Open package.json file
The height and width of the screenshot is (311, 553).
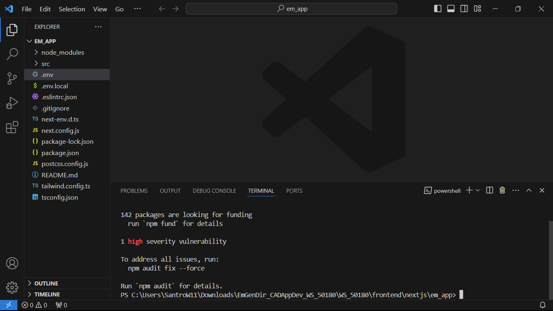point(67,153)
